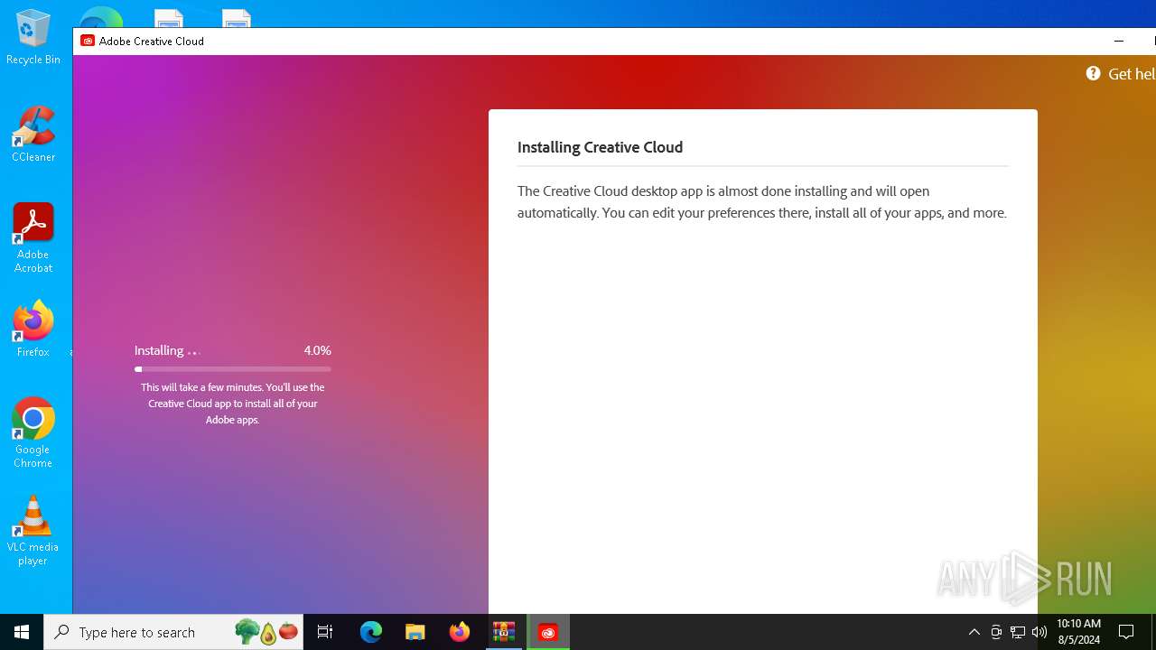This screenshot has height=650, width=1156.
Task: Open File Explorer from the taskbar
Action: click(x=415, y=632)
